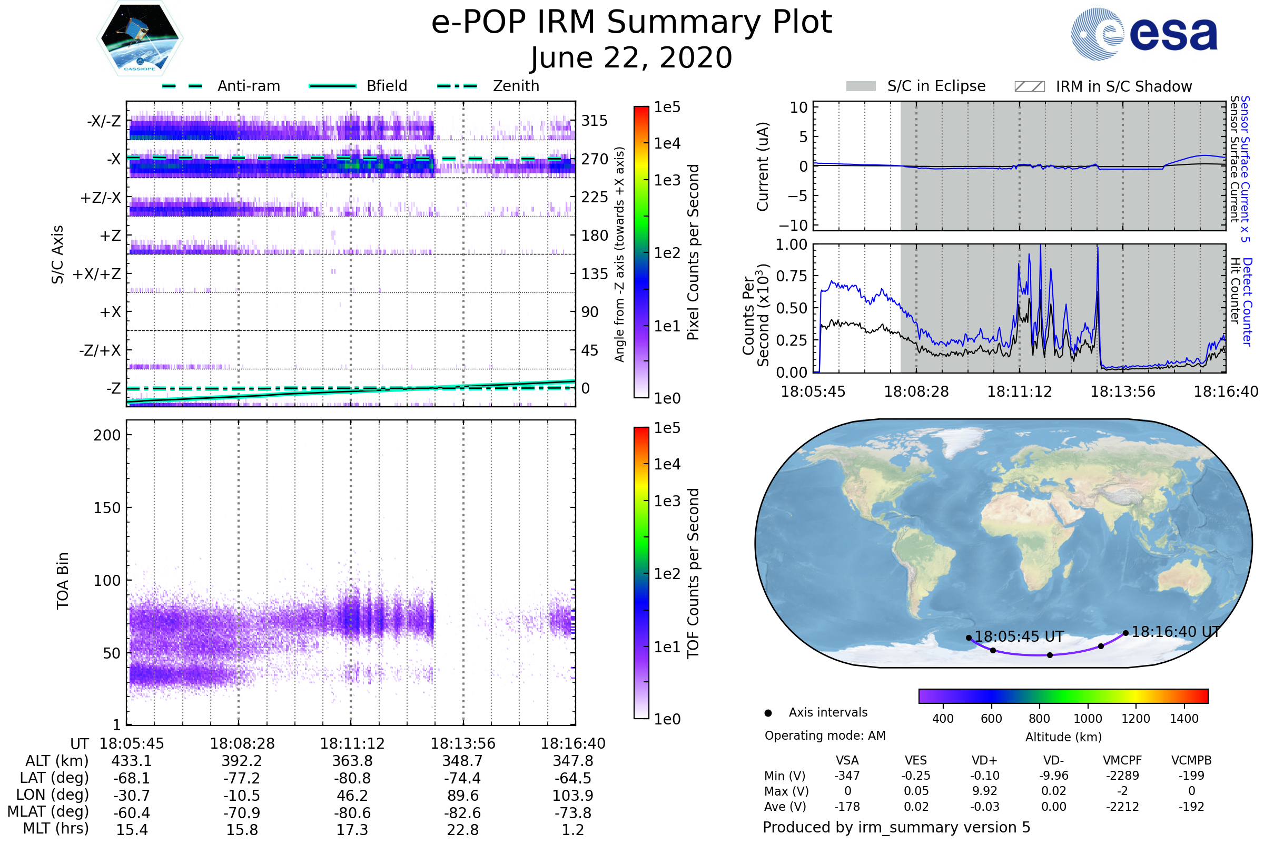The height and width of the screenshot is (843, 1264).
Task: Click the TOF Counts per Second colorbar
Action: [641, 573]
